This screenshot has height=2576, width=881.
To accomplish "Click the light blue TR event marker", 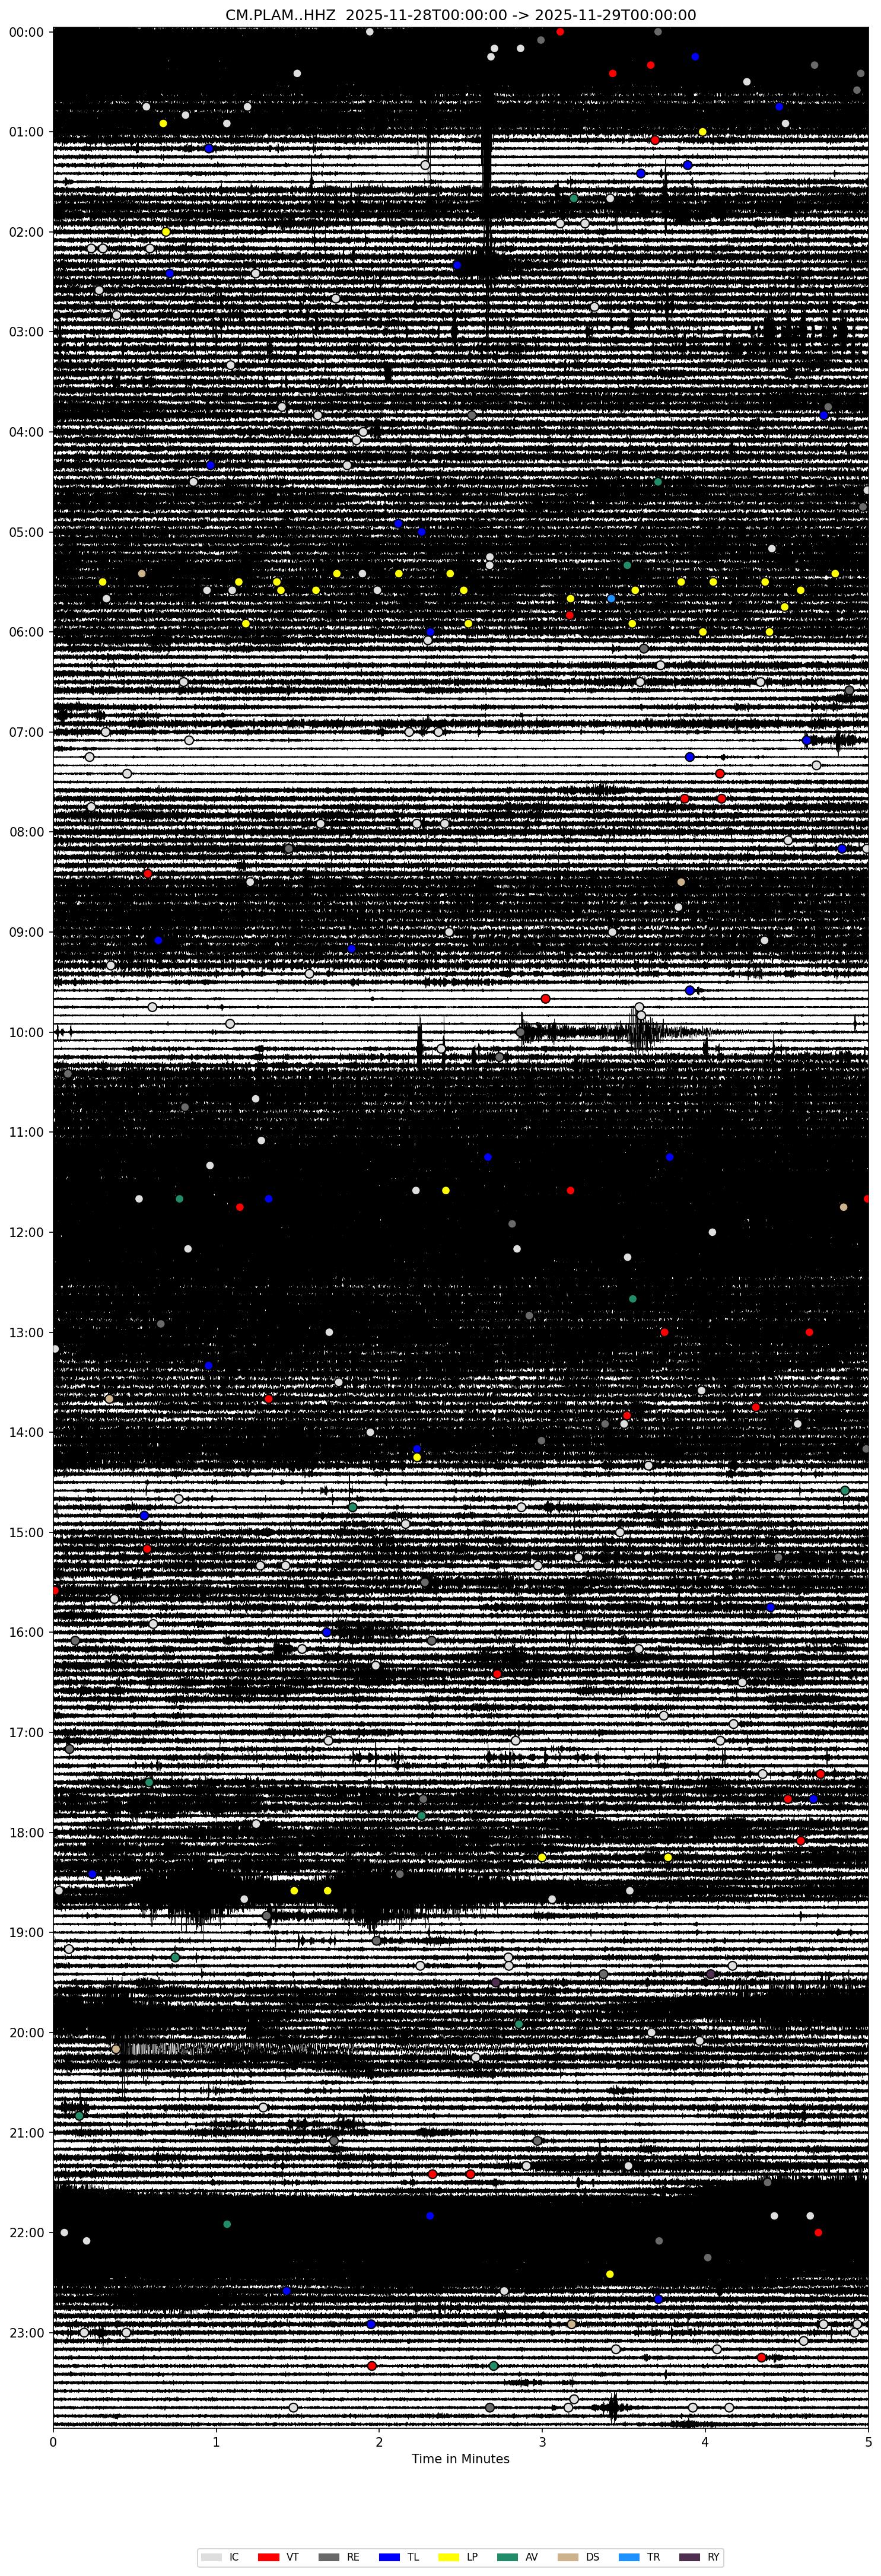I will click(611, 598).
